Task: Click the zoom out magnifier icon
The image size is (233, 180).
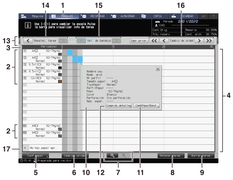Action: 112,156
